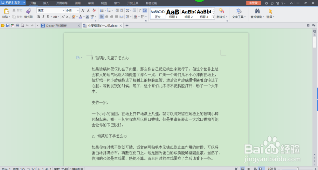Viewport: 318px width, 170px height.
Task: Open the 选择 select menu
Action: [x=270, y=14]
